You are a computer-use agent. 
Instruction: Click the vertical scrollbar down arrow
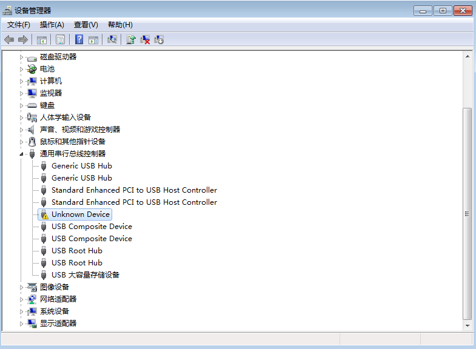(468, 325)
